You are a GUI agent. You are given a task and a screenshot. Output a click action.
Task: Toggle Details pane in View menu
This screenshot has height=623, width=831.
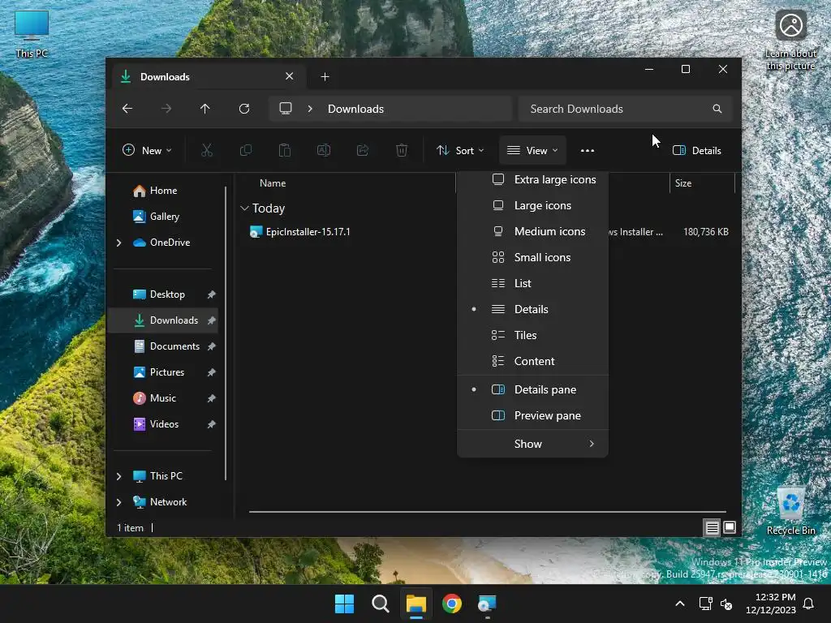[532, 390]
